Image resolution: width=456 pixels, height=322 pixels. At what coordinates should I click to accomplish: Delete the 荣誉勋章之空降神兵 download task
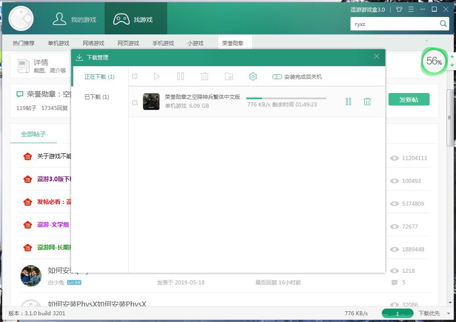pos(367,102)
